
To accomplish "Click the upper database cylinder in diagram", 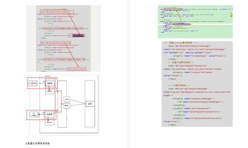I will coord(33,83).
